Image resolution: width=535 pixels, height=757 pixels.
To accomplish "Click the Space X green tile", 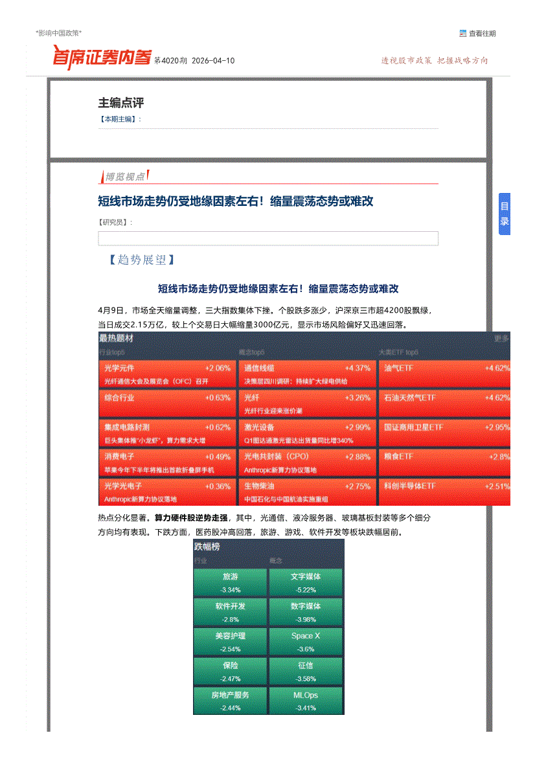I will pyautogui.click(x=306, y=640).
